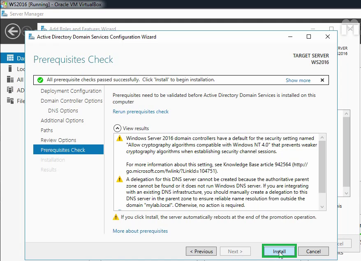The image size is (361, 261).
Task: Click the results list scroll down arrow
Action: (x=322, y=207)
